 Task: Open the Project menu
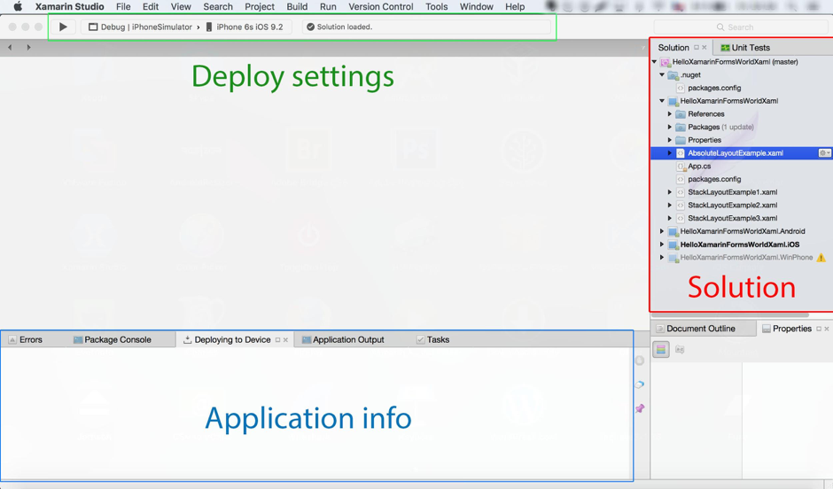click(x=260, y=6)
